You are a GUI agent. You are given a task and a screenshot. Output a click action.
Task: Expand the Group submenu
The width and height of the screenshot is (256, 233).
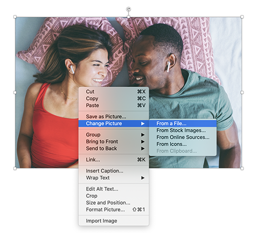[114, 135]
